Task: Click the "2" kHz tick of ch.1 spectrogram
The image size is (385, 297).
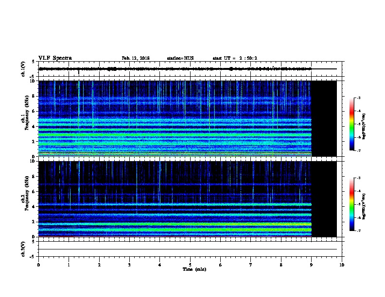Action: pos(34,142)
